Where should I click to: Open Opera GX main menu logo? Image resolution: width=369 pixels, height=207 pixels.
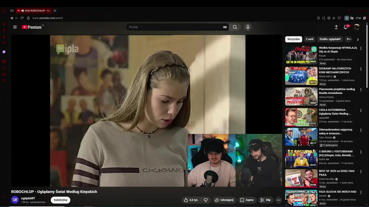point(4,11)
